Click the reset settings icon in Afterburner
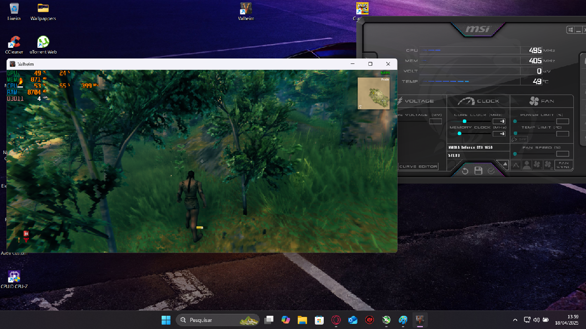This screenshot has height=329, width=586. coord(465,171)
